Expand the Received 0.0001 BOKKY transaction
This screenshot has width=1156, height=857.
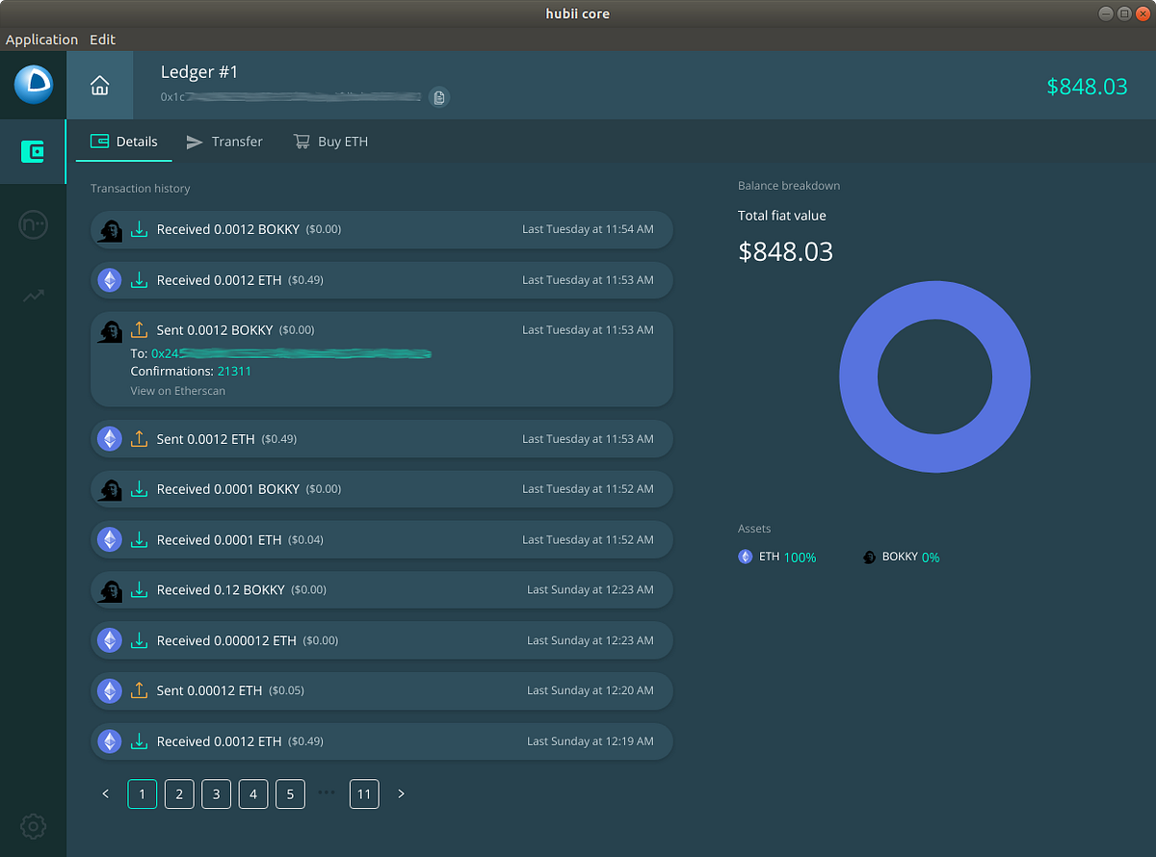tap(381, 489)
